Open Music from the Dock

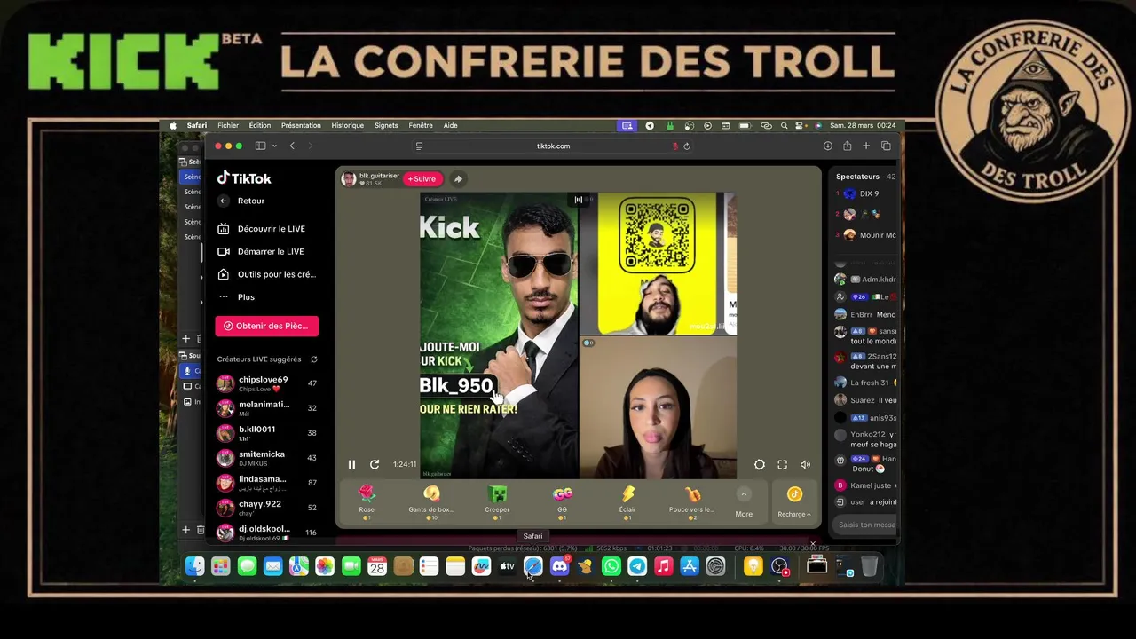point(664,566)
